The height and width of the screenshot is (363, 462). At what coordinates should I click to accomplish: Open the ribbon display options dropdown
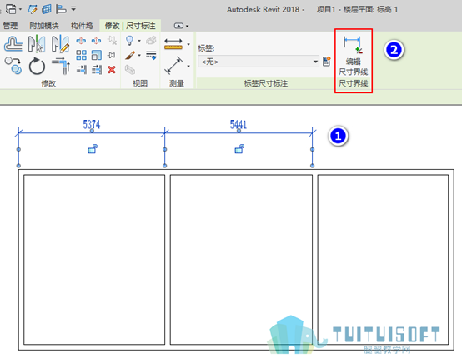pos(181,26)
